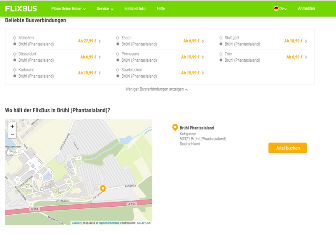Click Anmelden to sign in
The image size is (336, 234).
point(306,8)
